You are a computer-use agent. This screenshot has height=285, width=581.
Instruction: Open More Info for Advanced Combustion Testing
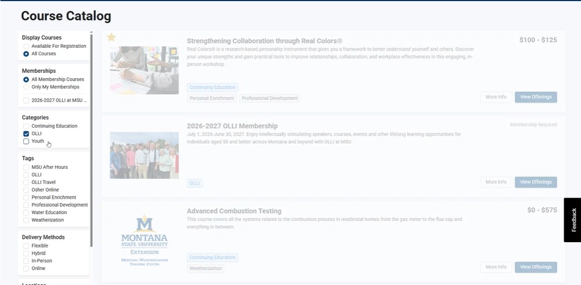click(x=496, y=267)
